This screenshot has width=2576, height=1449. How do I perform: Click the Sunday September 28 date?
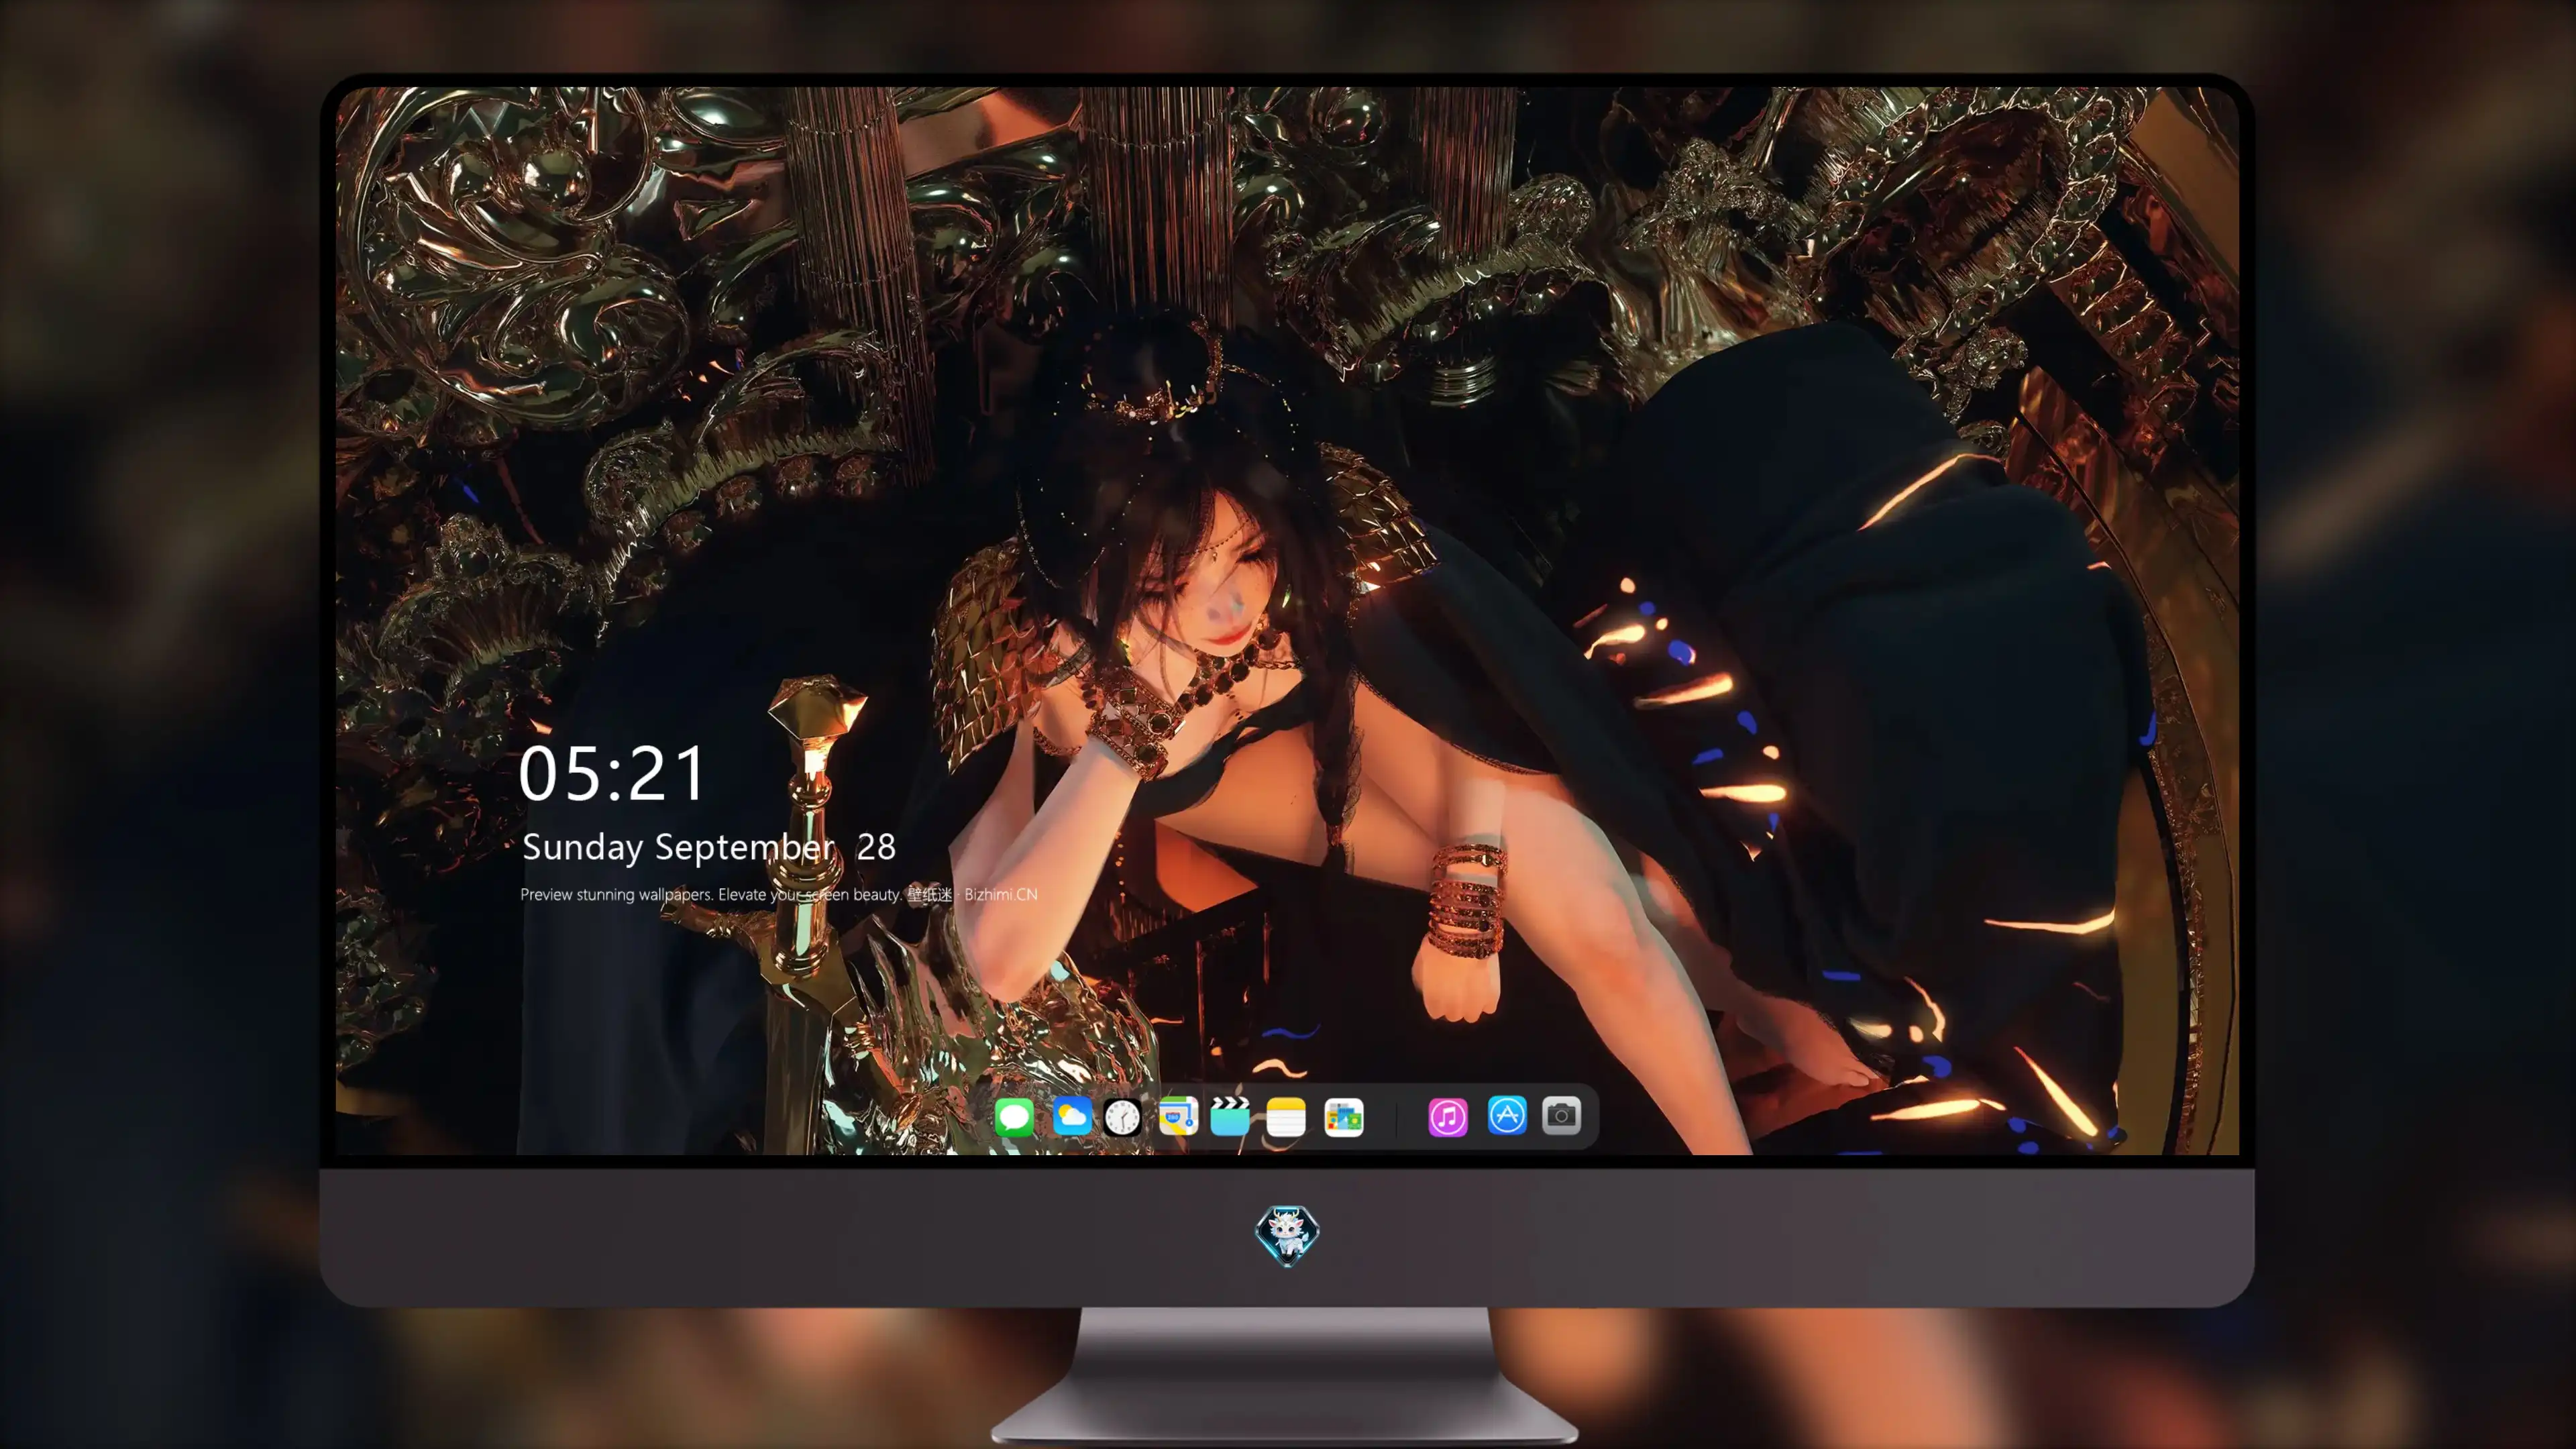coord(709,847)
